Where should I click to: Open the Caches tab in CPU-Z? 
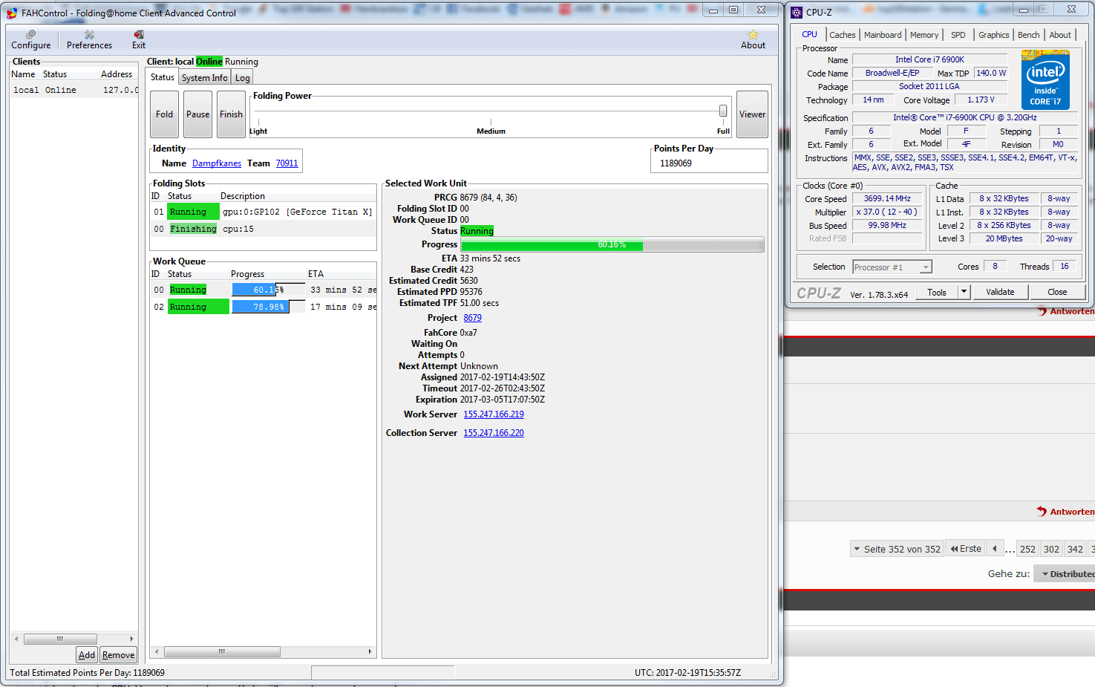coord(842,35)
